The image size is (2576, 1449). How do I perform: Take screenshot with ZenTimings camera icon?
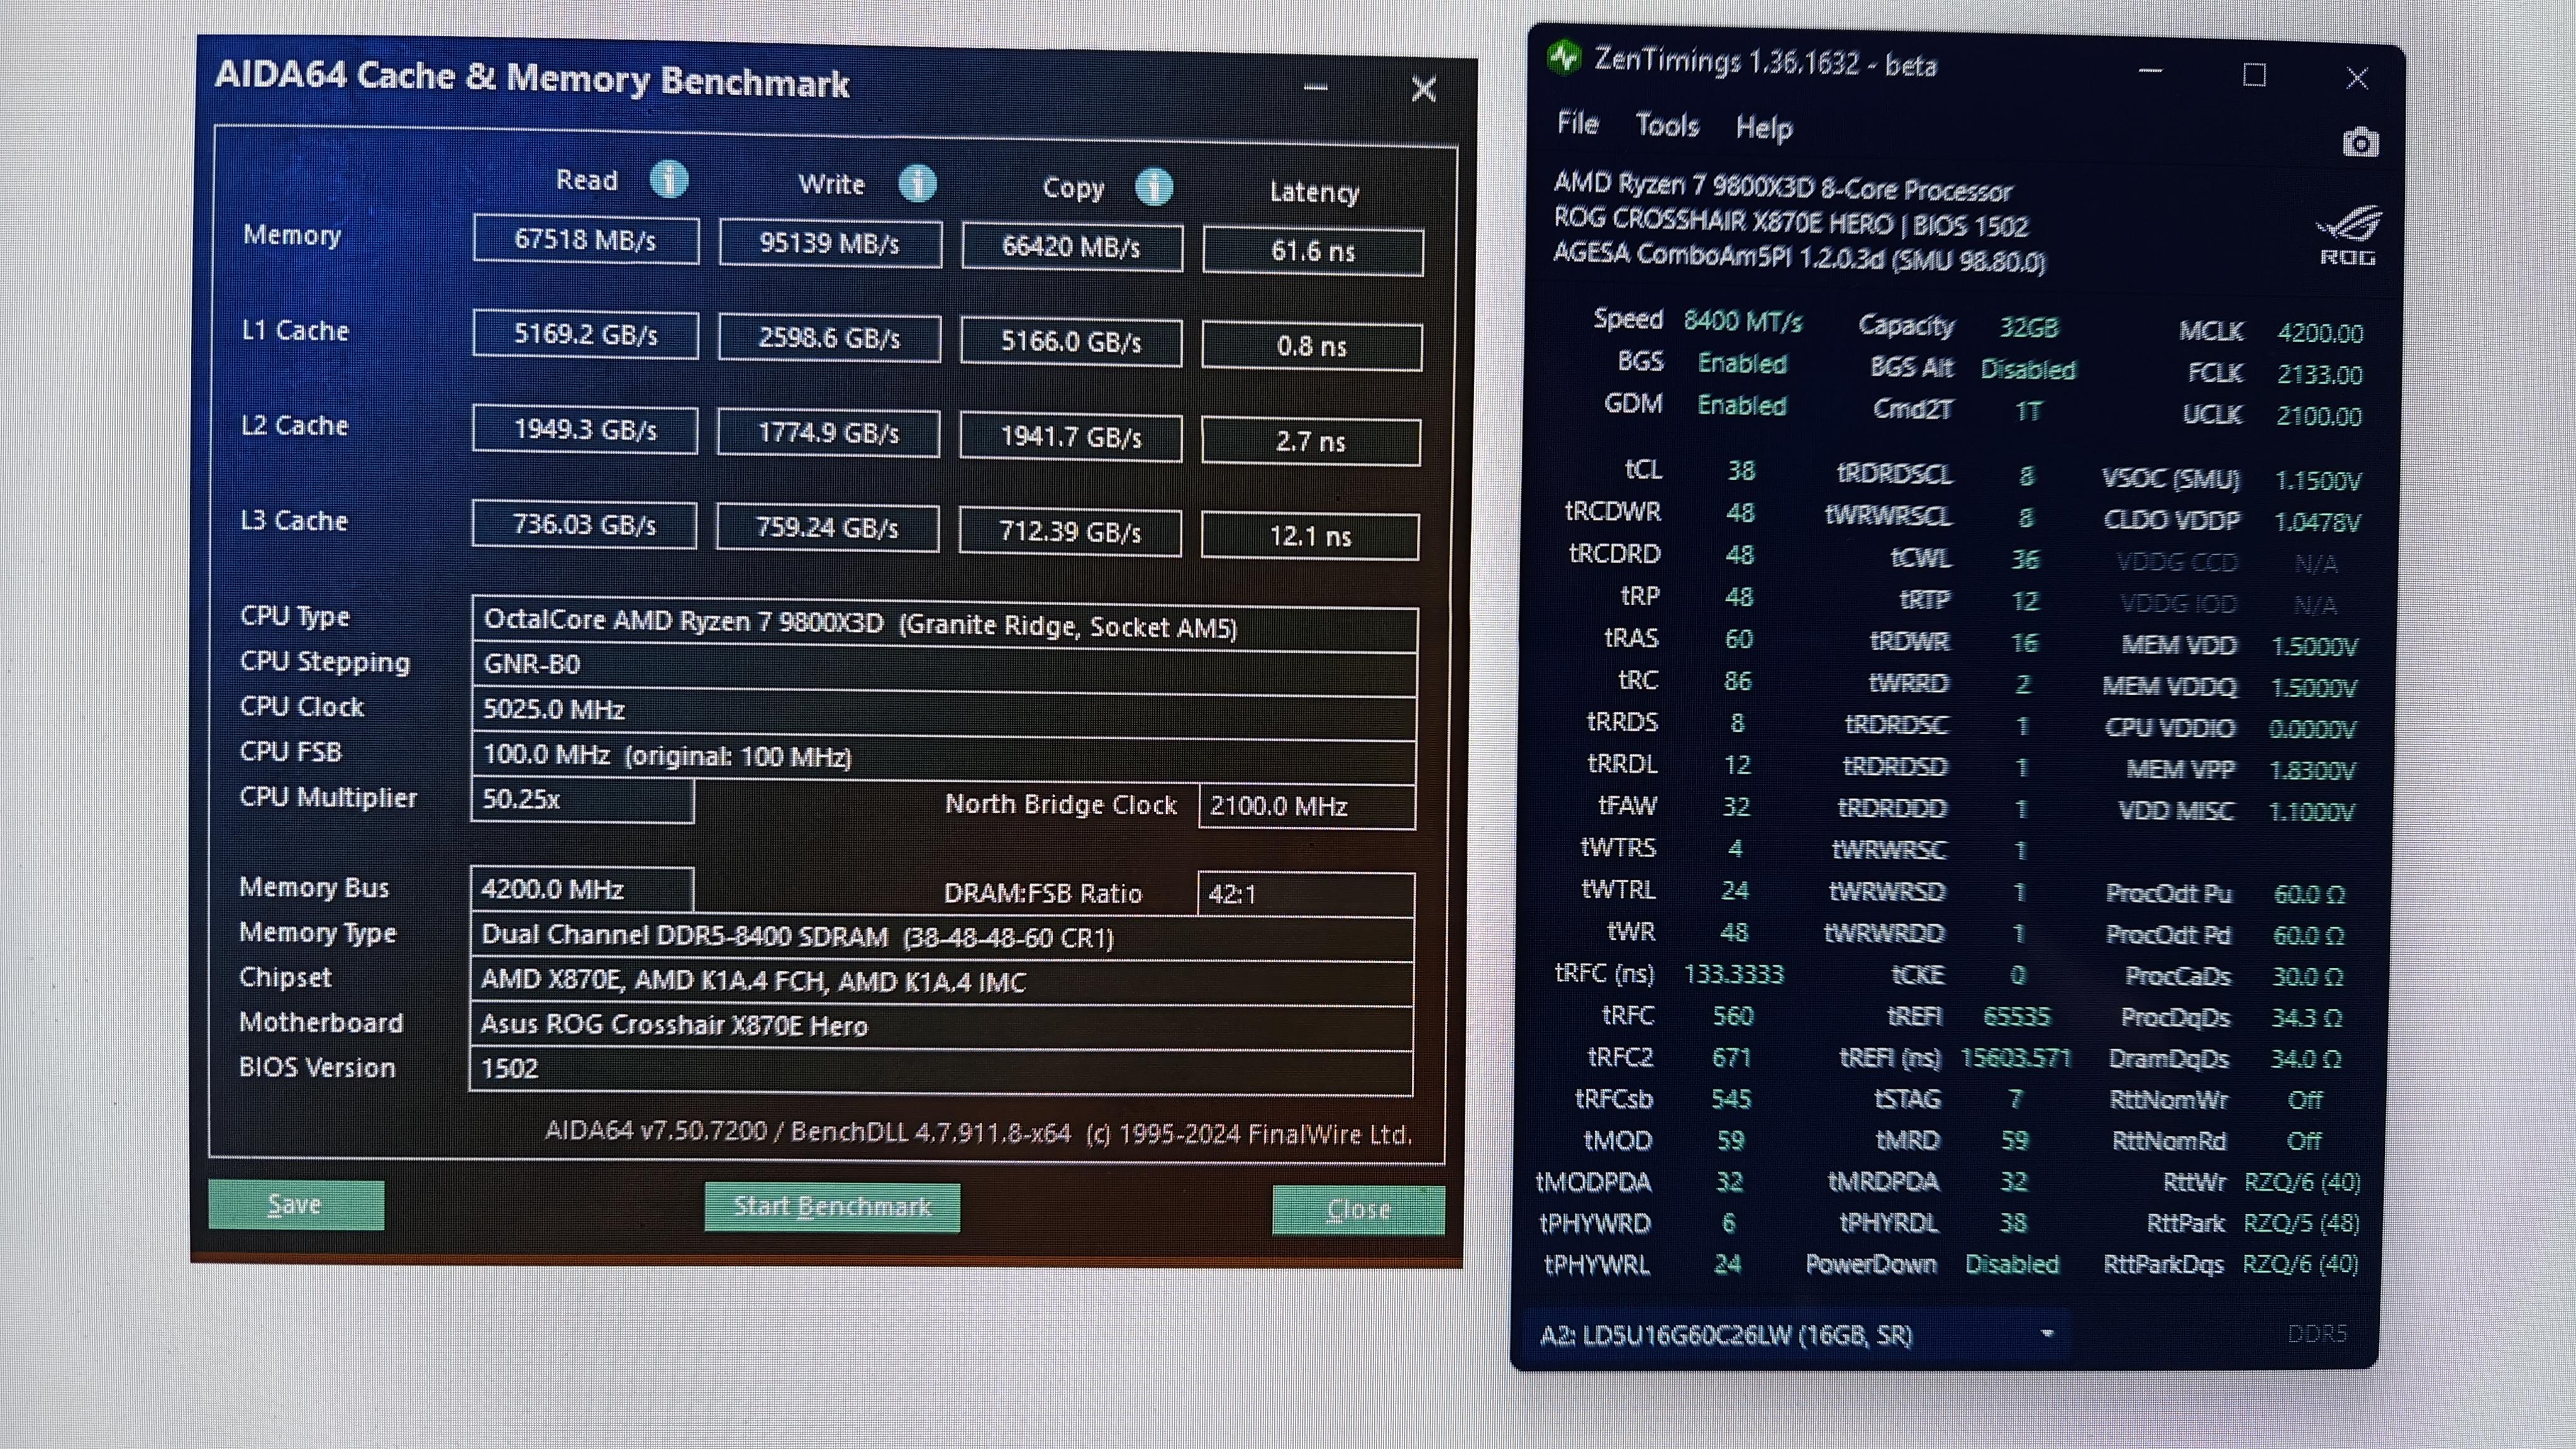(x=2360, y=143)
